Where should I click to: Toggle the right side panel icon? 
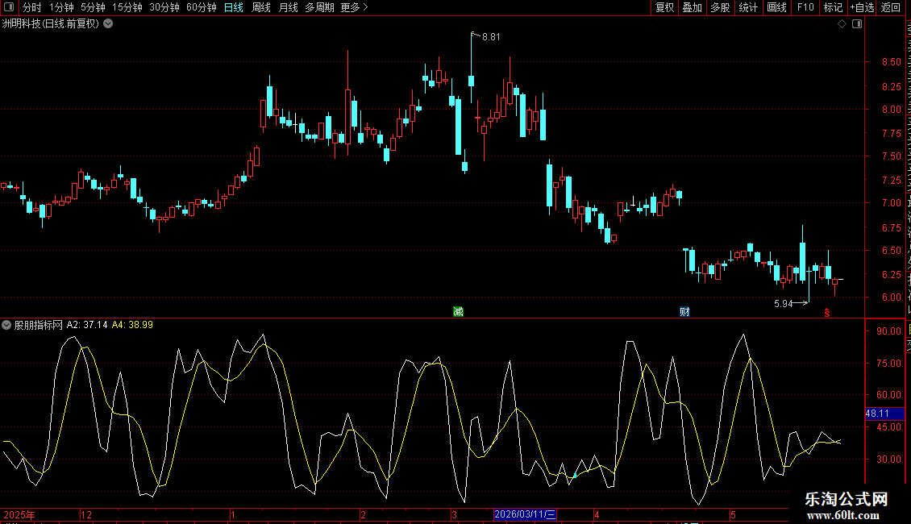857,24
